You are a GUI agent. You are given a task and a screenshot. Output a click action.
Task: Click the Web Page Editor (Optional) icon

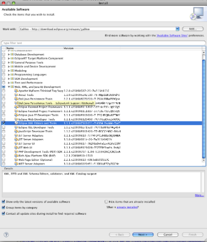(16, 160)
